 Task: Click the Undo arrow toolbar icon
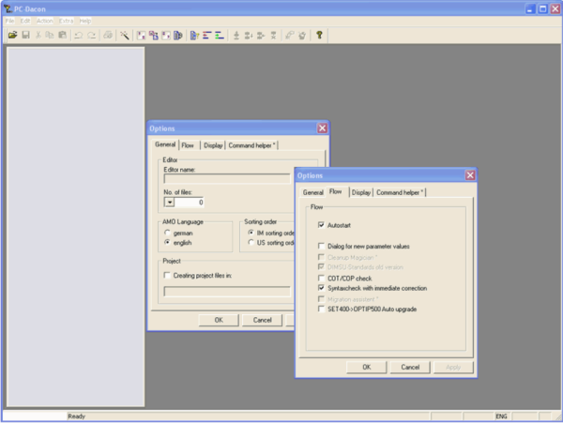click(78, 35)
